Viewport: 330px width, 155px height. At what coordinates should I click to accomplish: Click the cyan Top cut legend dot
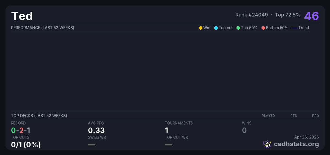[x=216, y=28]
